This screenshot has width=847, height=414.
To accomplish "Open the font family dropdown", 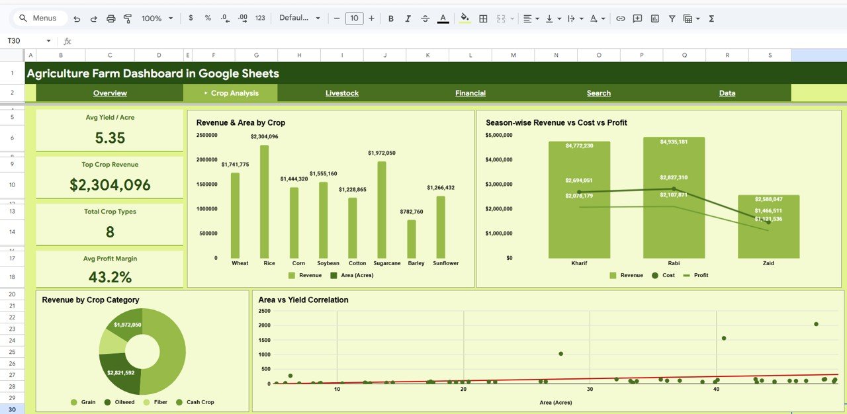I will coord(300,18).
